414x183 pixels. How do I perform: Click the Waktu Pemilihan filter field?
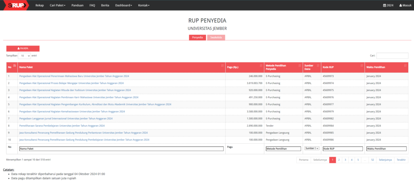(x=386, y=149)
